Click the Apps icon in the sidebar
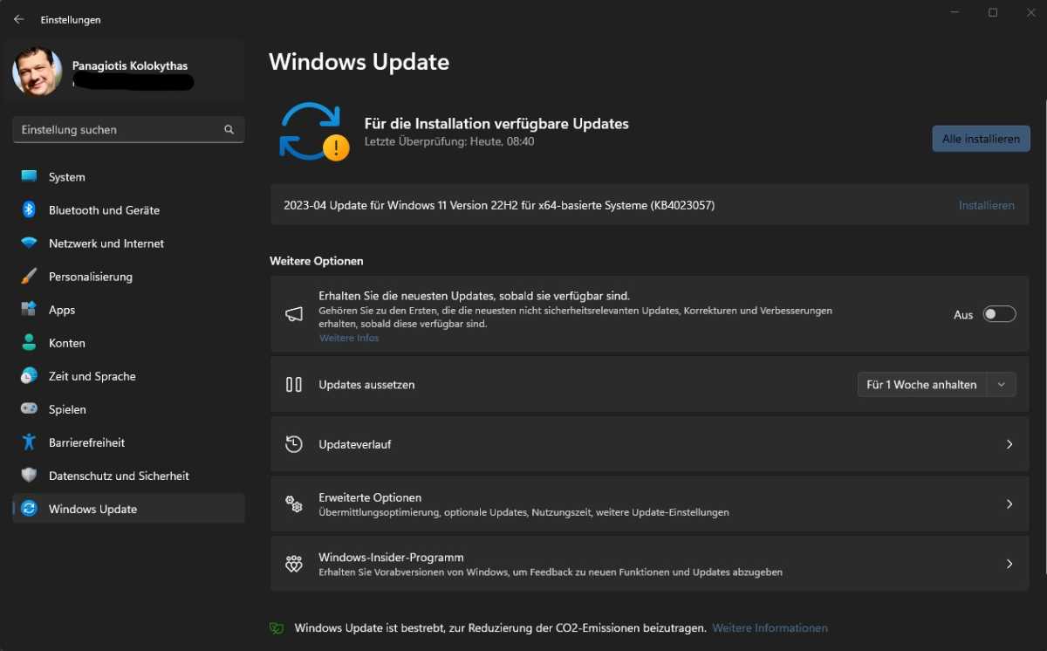 pyautogui.click(x=30, y=310)
